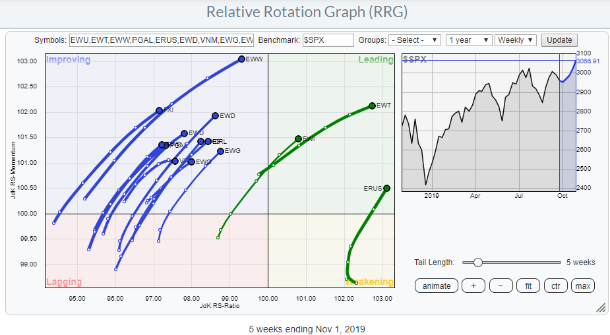Start the animate playback button

click(436, 286)
